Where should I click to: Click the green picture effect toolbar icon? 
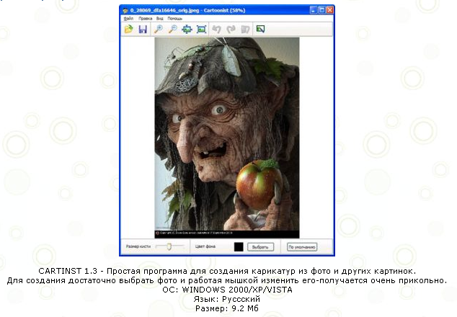coord(260,29)
